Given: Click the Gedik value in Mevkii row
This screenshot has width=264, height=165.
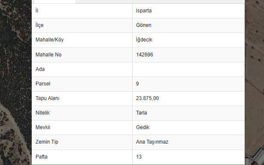Looking at the screenshot, I should pyautogui.click(x=142, y=127).
